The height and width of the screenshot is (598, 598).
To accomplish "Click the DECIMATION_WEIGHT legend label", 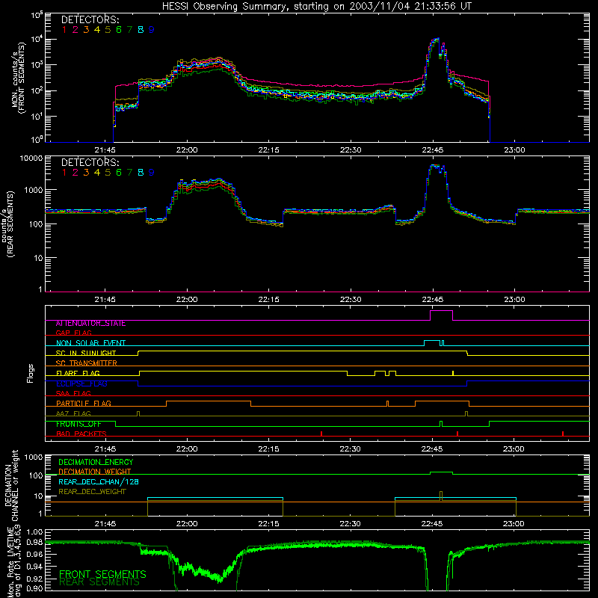I will (95, 472).
